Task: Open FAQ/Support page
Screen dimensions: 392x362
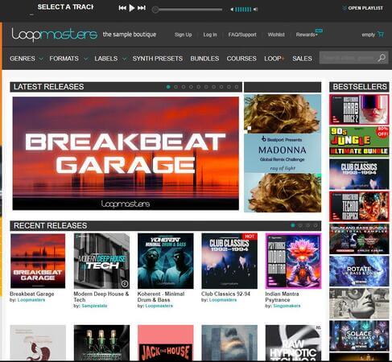Action: pos(242,35)
